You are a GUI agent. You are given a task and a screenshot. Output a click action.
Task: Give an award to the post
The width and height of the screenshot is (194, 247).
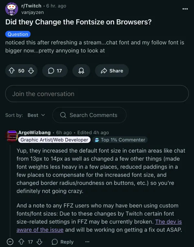coord(81,71)
